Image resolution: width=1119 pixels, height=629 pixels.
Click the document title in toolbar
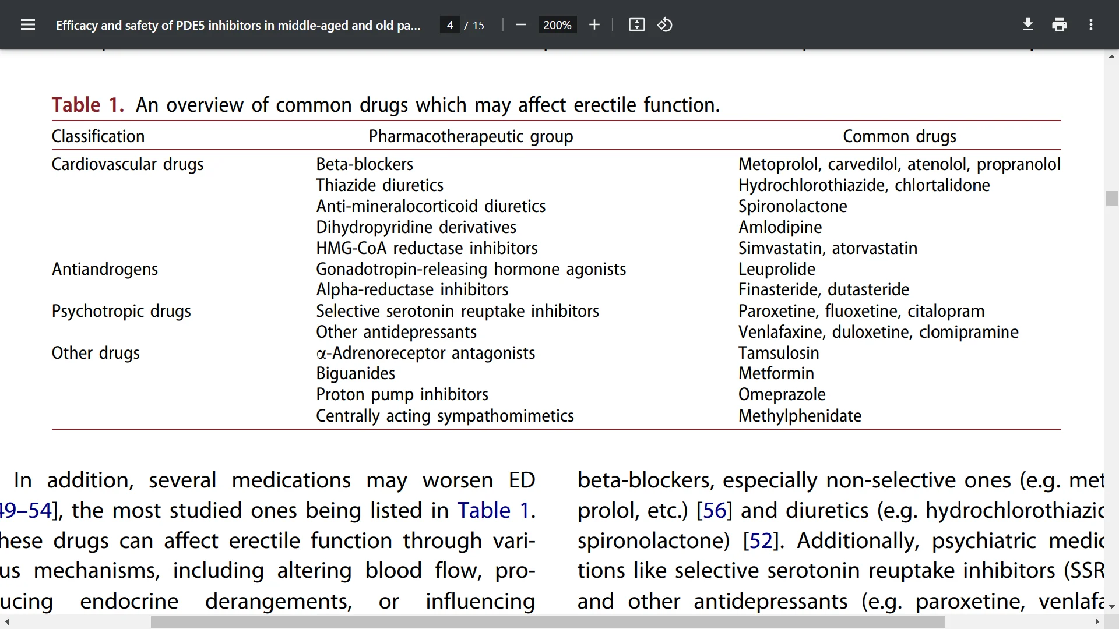pyautogui.click(x=238, y=25)
